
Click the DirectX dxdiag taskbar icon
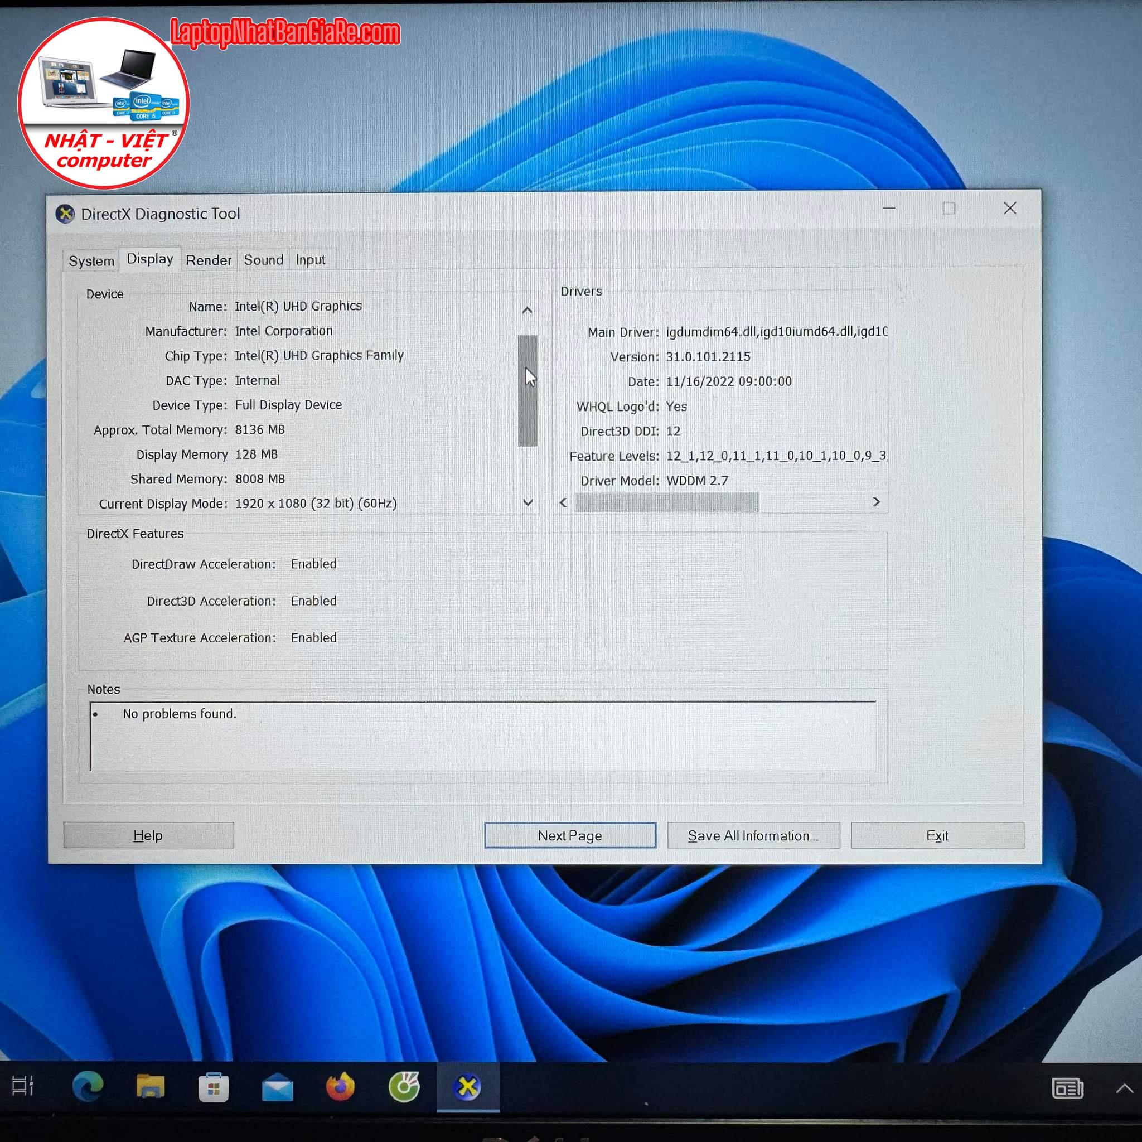point(467,1086)
